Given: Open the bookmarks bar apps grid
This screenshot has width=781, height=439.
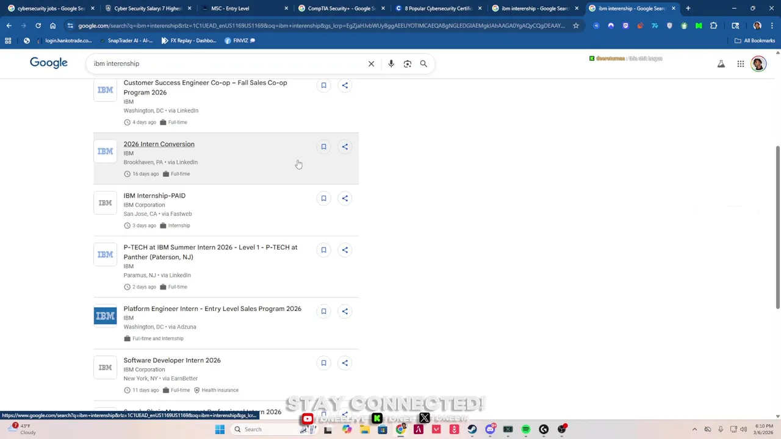Looking at the screenshot, I should 8,40.
